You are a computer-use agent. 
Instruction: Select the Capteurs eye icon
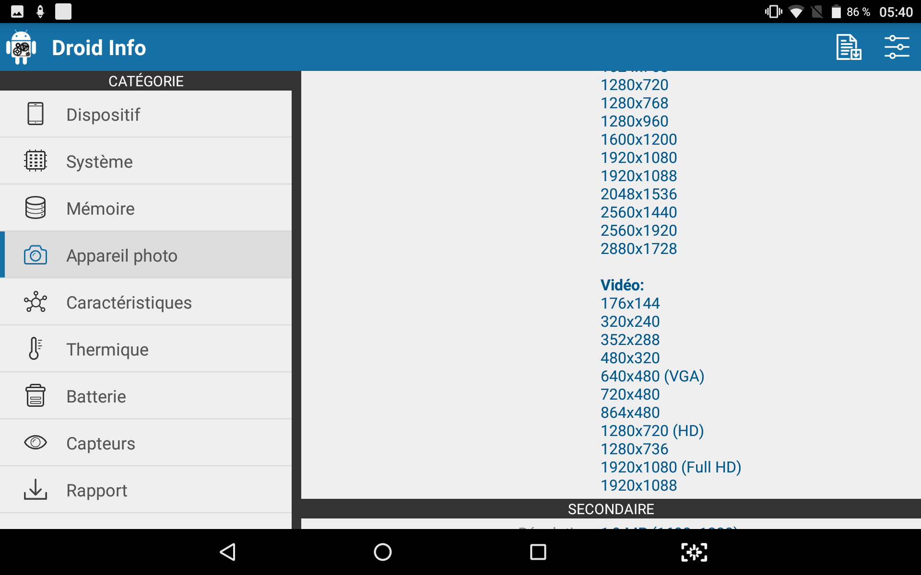(35, 443)
